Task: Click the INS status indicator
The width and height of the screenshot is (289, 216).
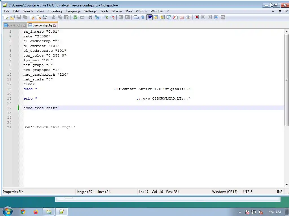Action: [280, 192]
